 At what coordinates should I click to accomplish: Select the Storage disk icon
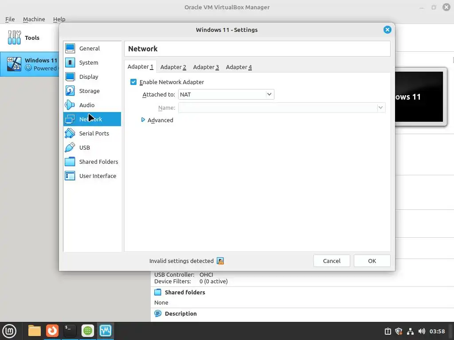pyautogui.click(x=70, y=91)
